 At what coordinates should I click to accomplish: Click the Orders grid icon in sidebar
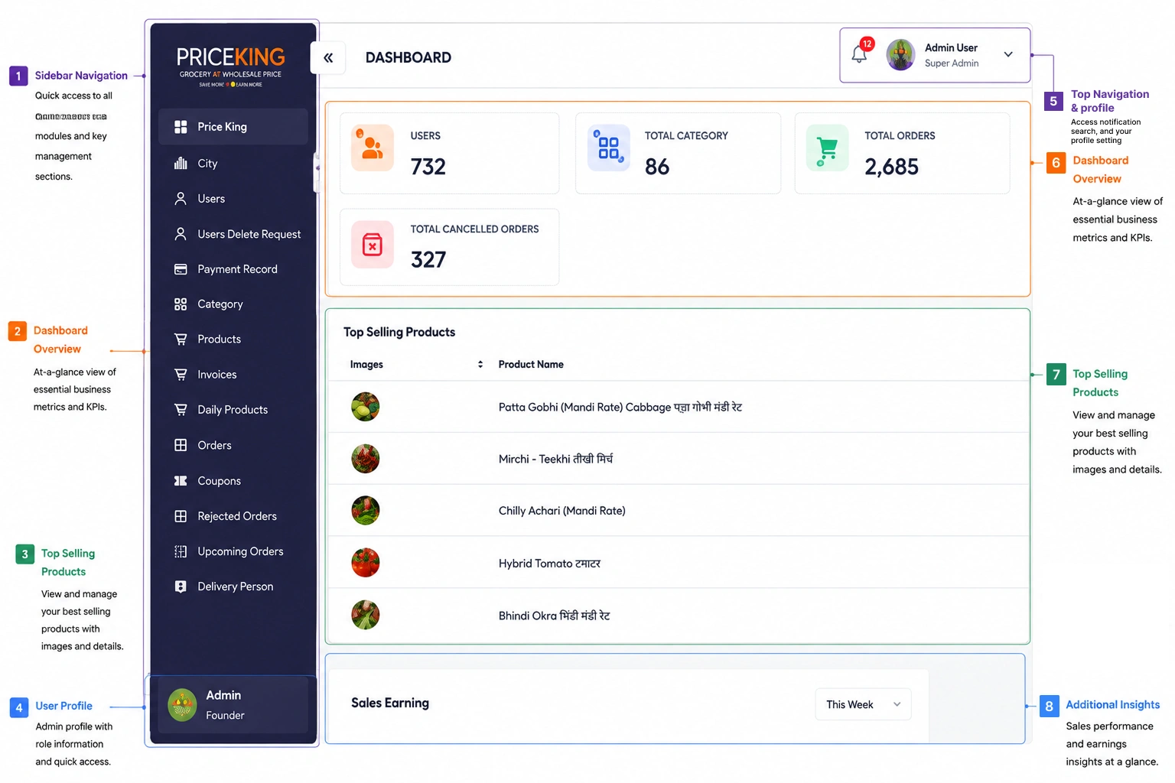[181, 445]
